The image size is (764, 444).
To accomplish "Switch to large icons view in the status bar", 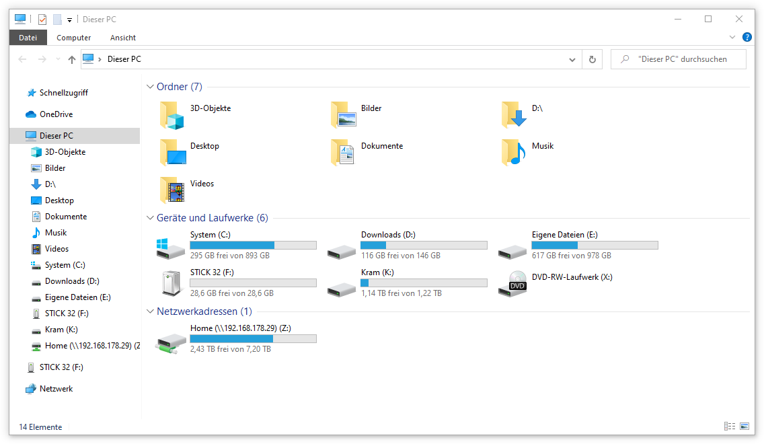I will [x=745, y=426].
